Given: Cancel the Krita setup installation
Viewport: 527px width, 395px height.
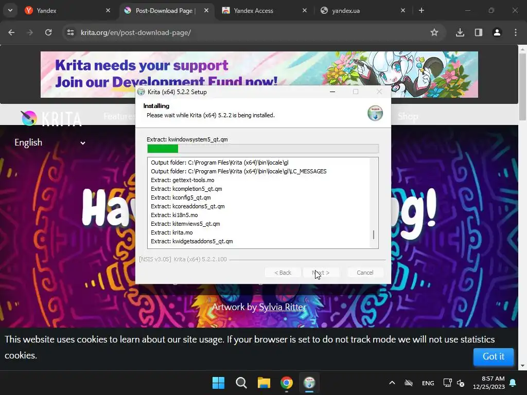Looking at the screenshot, I should pos(365,273).
